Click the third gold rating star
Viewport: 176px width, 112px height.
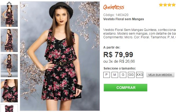[x=169, y=5]
